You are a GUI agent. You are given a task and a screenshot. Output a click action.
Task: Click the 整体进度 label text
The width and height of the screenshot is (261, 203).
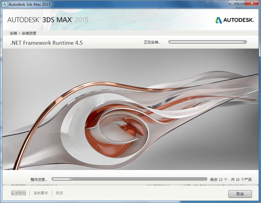pos(39,179)
